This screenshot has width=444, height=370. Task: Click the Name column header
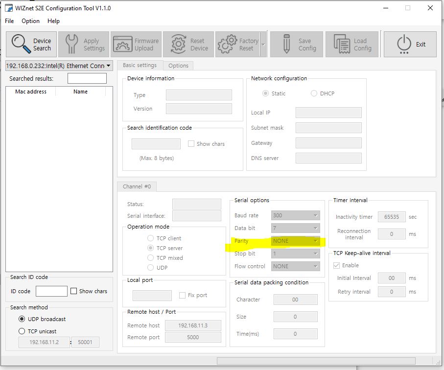click(80, 92)
